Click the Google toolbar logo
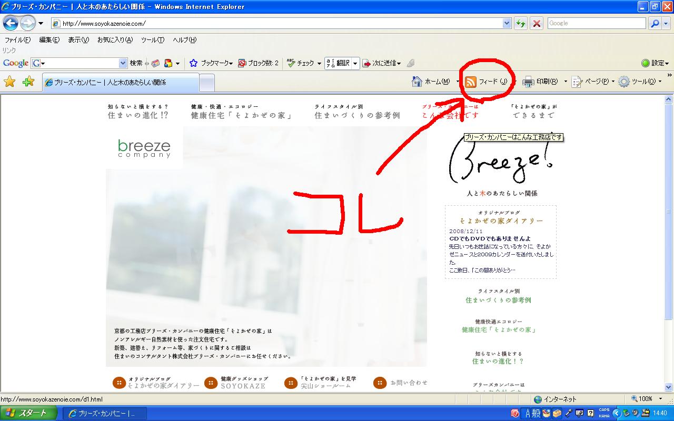This screenshot has height=421, width=674. coord(16,63)
